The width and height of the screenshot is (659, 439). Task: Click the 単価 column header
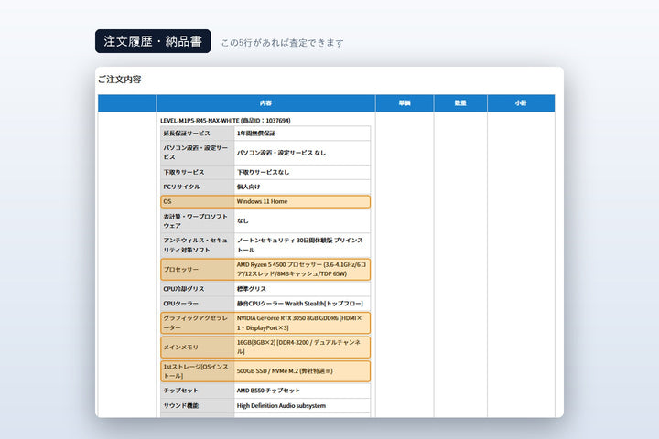405,103
